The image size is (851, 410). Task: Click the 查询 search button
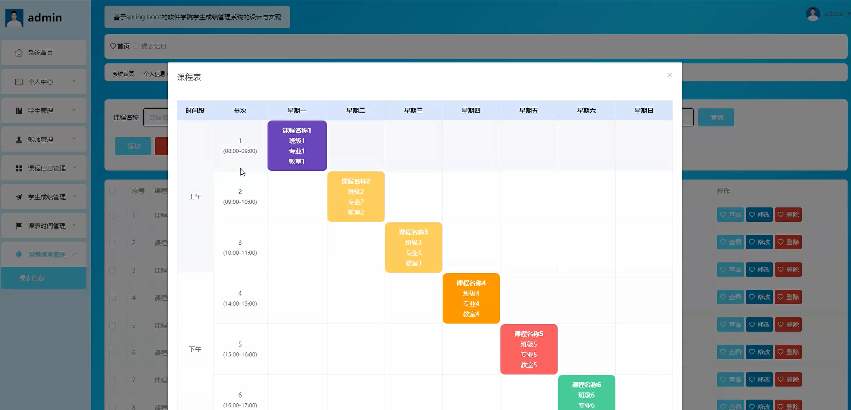click(716, 117)
